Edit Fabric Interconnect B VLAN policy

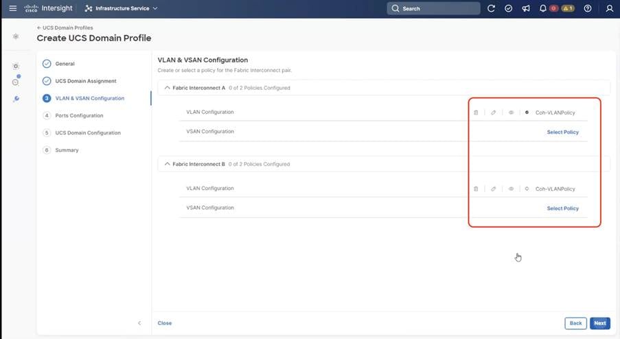(493, 189)
